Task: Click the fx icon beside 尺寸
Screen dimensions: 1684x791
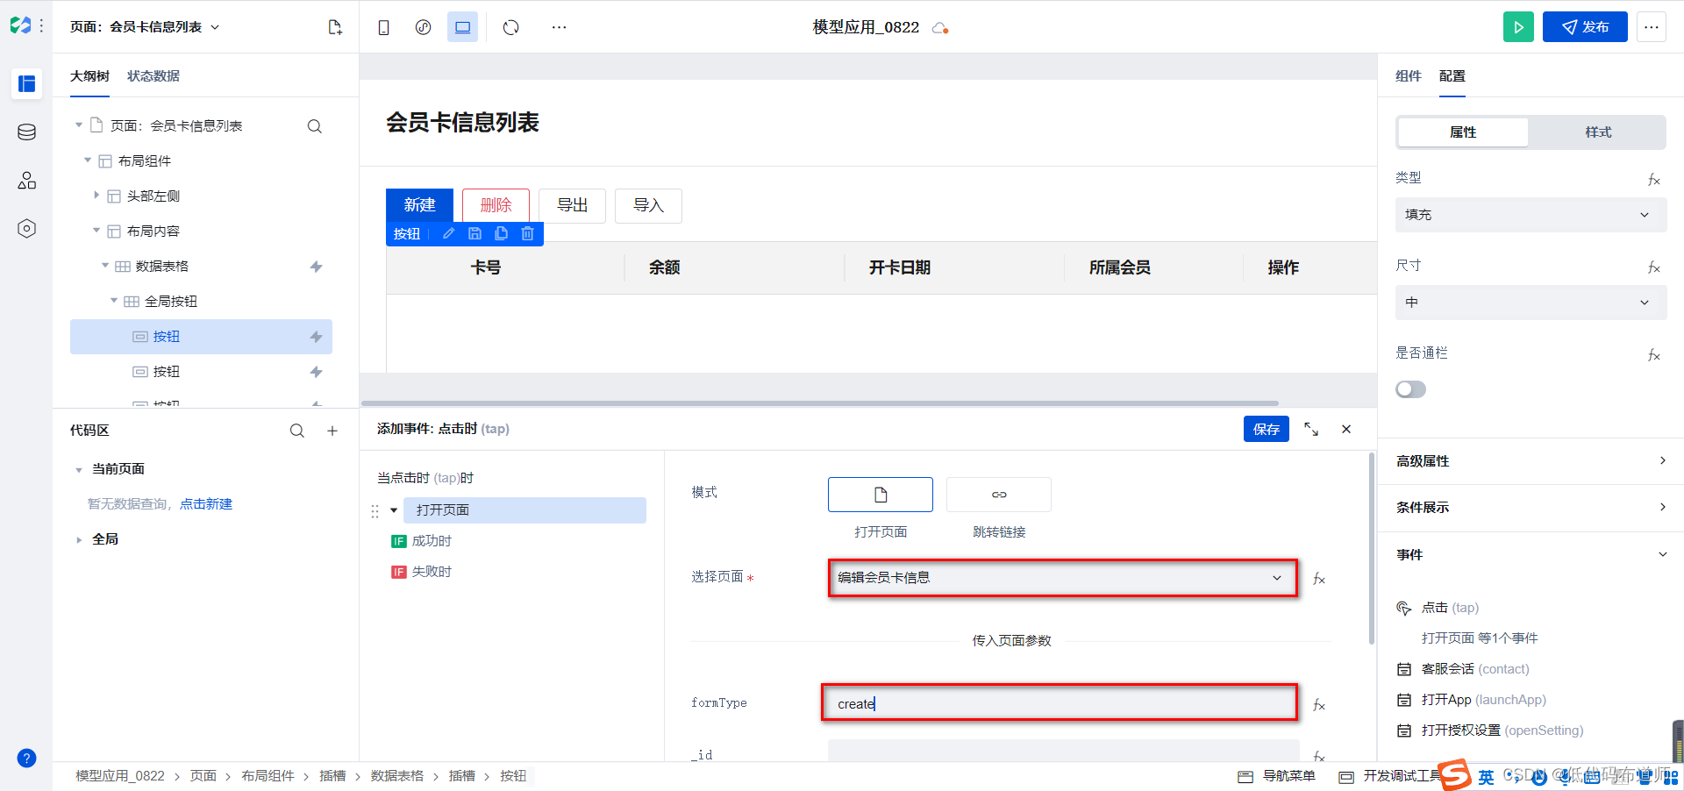Action: tap(1653, 267)
